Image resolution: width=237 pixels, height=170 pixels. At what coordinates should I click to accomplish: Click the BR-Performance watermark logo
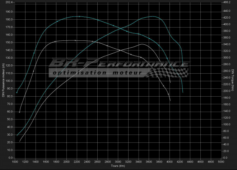point(118,64)
